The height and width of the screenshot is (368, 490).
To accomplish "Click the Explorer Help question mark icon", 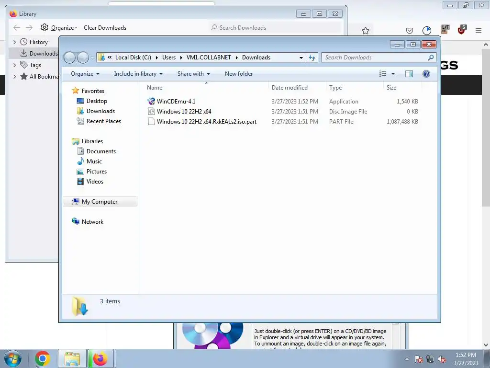I will (426, 73).
